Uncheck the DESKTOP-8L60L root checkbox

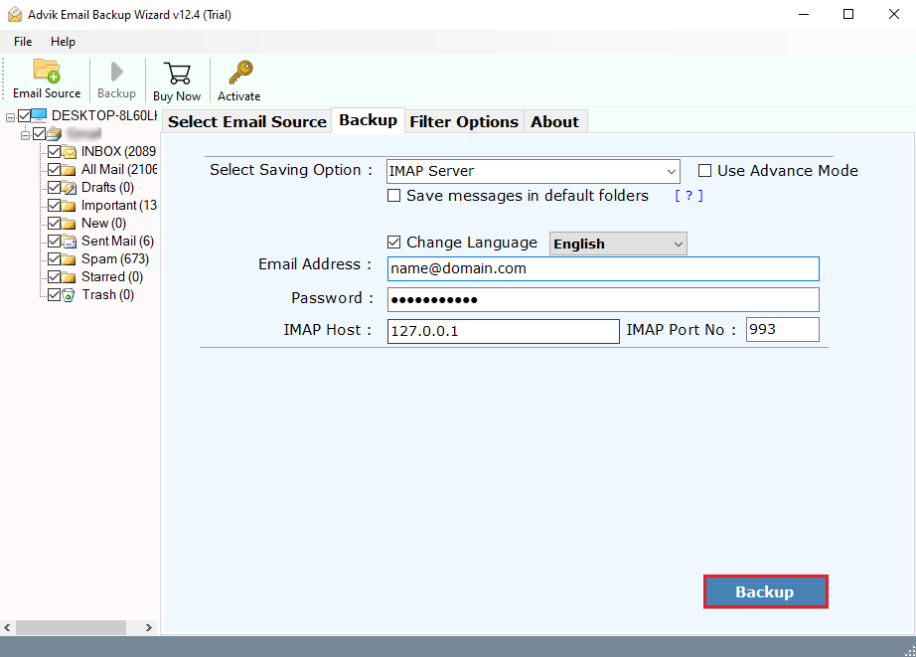tap(24, 115)
